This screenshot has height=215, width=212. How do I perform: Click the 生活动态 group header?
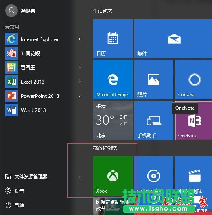coord(103,11)
